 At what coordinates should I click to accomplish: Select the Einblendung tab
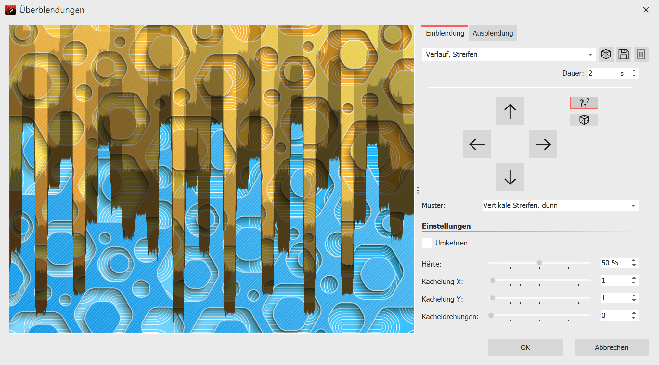[445, 33]
